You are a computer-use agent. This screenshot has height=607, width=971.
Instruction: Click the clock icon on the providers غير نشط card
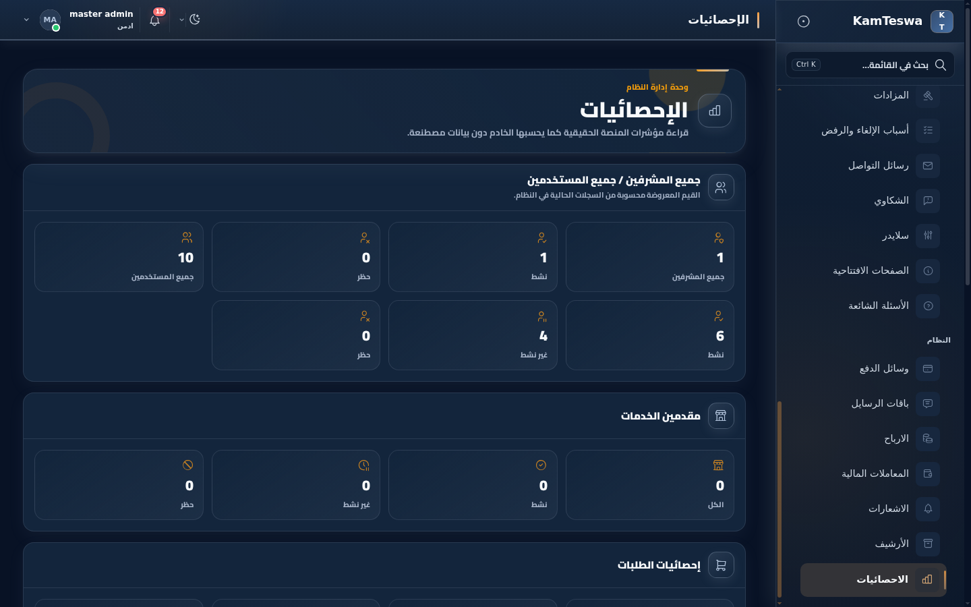364,465
